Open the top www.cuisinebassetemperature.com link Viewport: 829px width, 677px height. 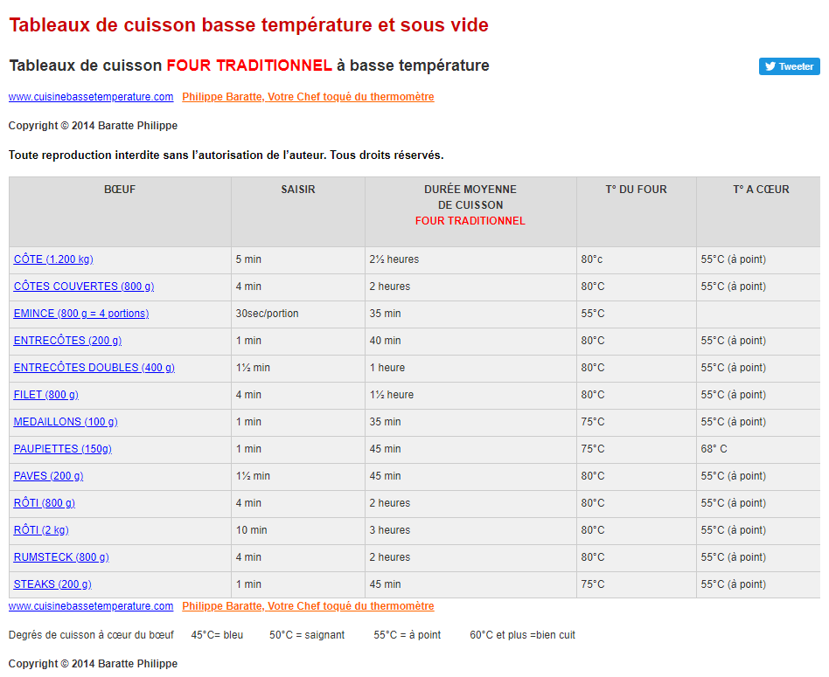pyautogui.click(x=91, y=97)
